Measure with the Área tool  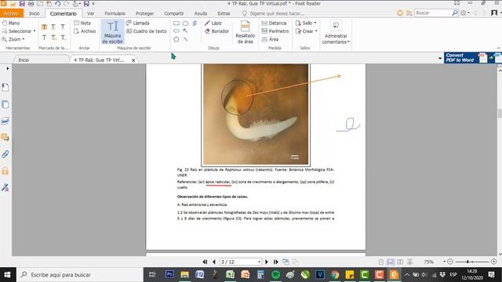pos(270,39)
